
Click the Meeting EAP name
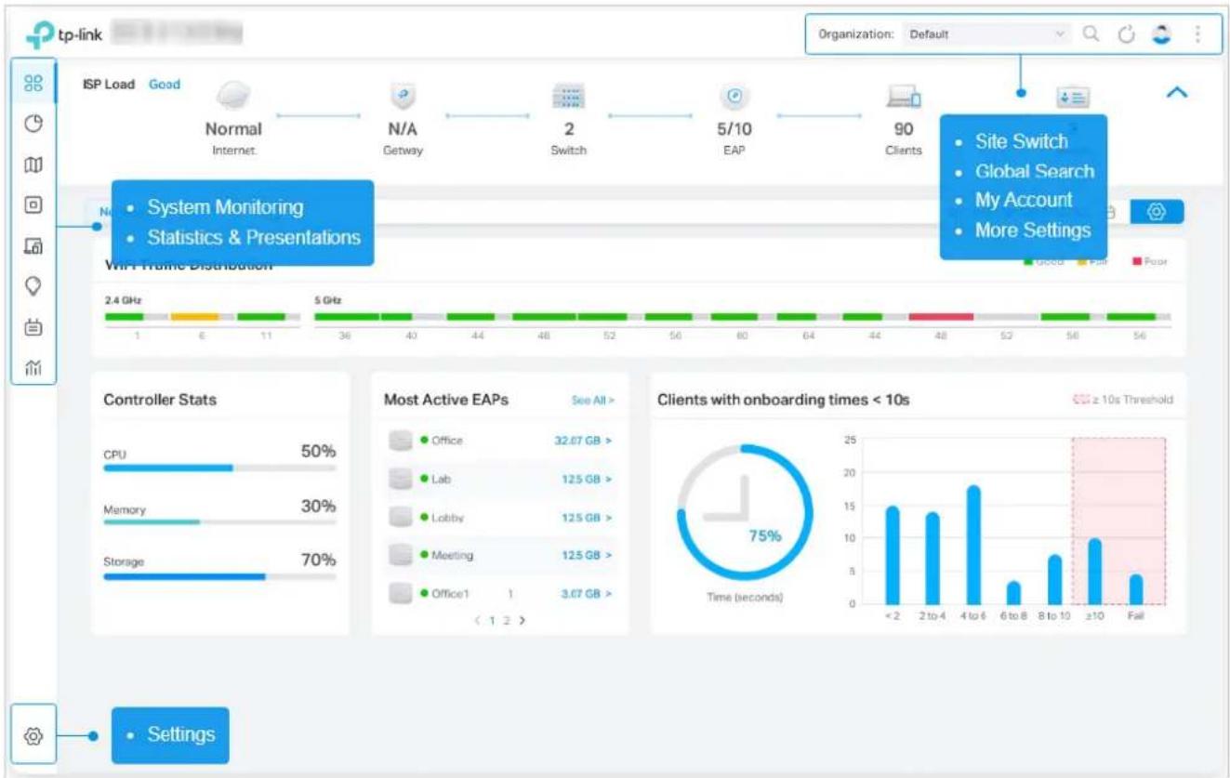coord(452,555)
